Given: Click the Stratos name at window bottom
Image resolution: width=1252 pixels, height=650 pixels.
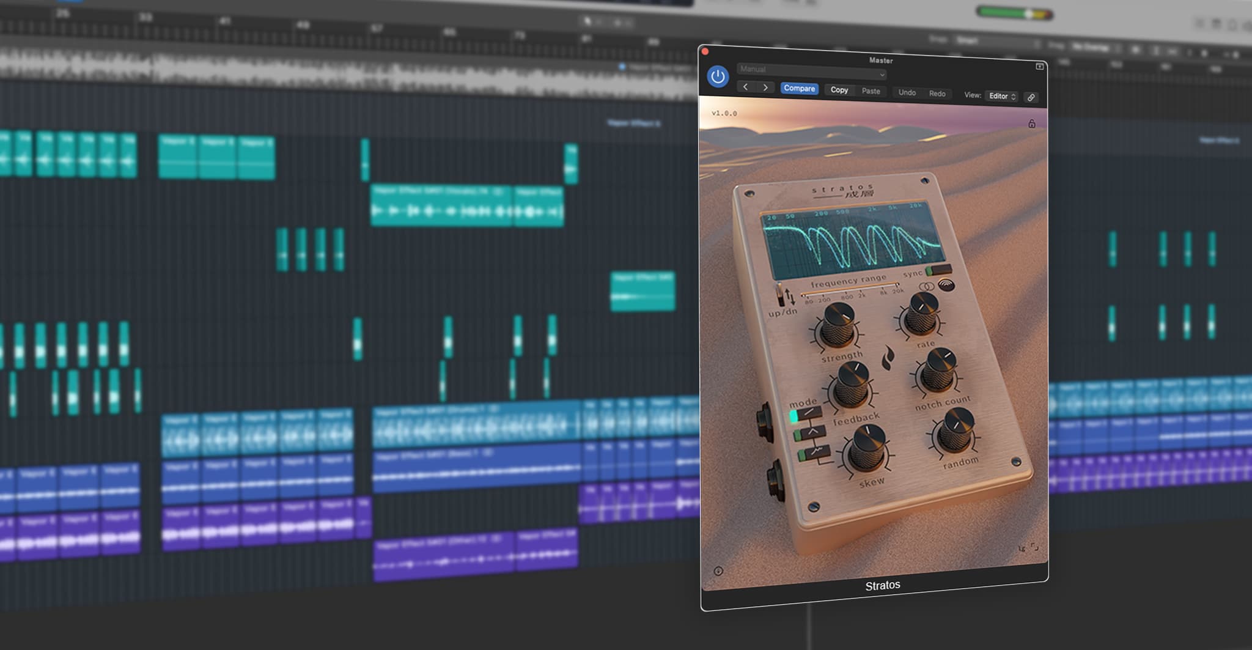Looking at the screenshot, I should (x=883, y=586).
